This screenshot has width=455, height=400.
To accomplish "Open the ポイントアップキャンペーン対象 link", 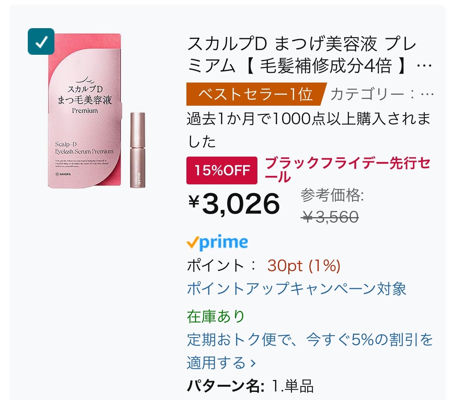I will 296,289.
